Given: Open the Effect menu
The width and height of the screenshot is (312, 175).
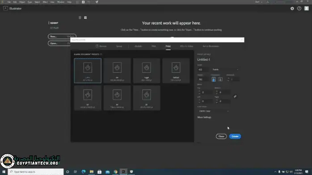Looking at the screenshot, I should tap(45, 2).
